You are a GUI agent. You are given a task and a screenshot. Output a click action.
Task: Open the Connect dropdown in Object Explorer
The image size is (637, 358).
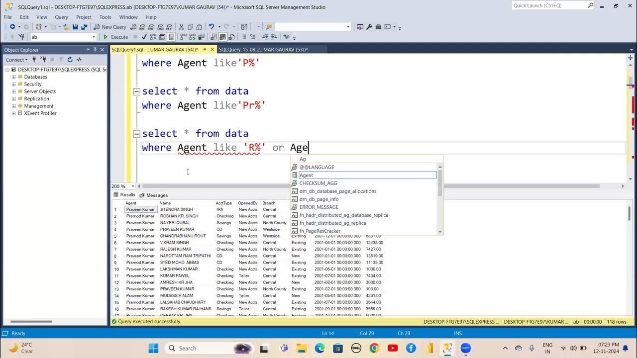pos(16,60)
